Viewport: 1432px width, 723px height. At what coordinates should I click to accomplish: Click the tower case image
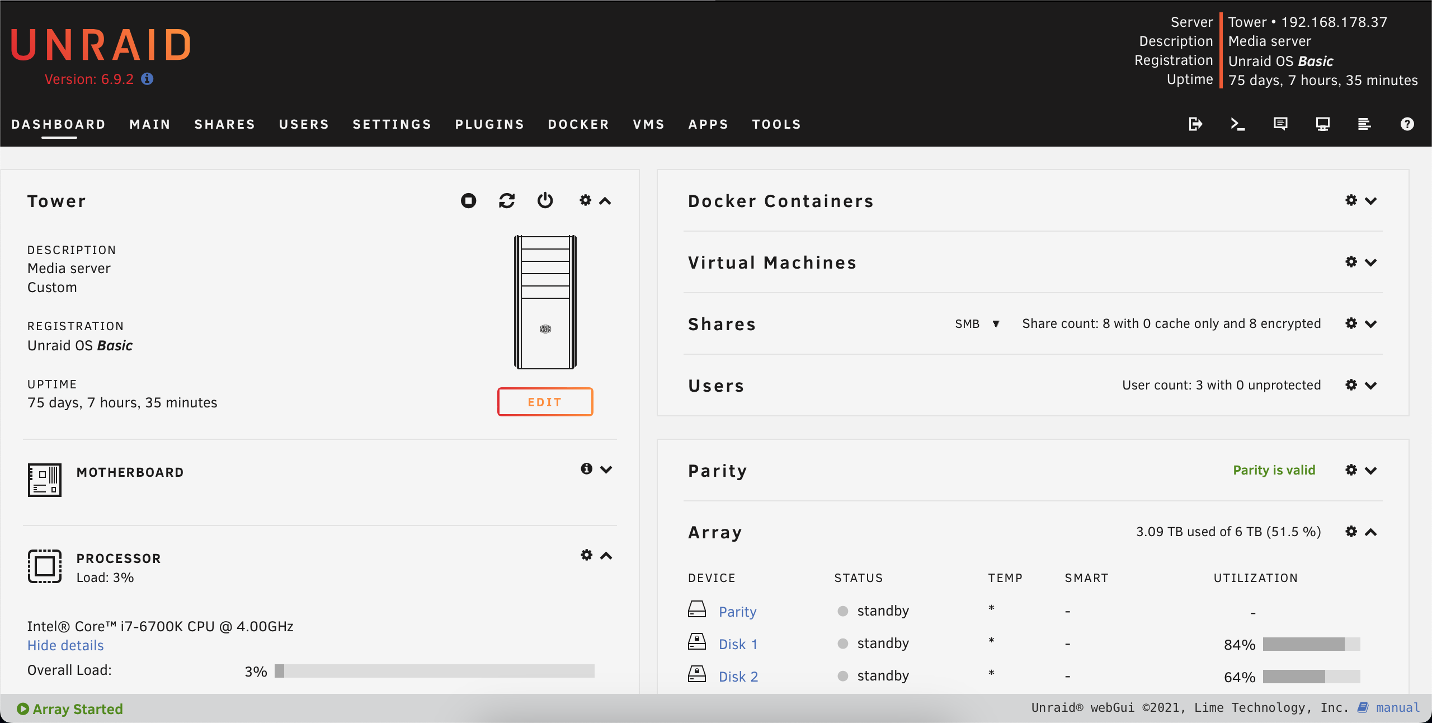[545, 302]
